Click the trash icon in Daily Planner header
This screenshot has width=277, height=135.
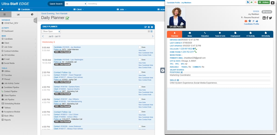tap(149, 27)
